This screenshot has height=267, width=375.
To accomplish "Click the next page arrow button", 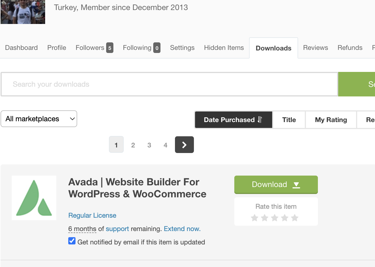I will pyautogui.click(x=184, y=145).
